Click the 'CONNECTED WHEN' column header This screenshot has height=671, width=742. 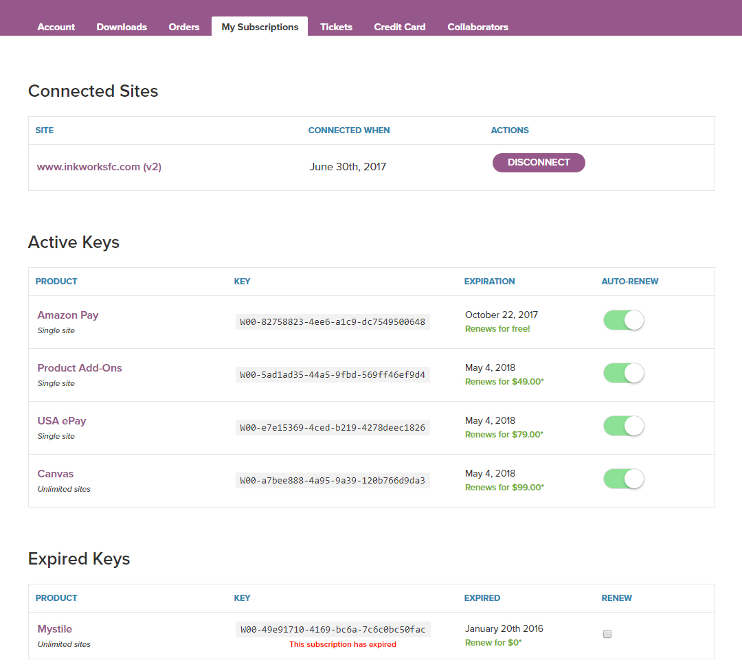(x=349, y=130)
